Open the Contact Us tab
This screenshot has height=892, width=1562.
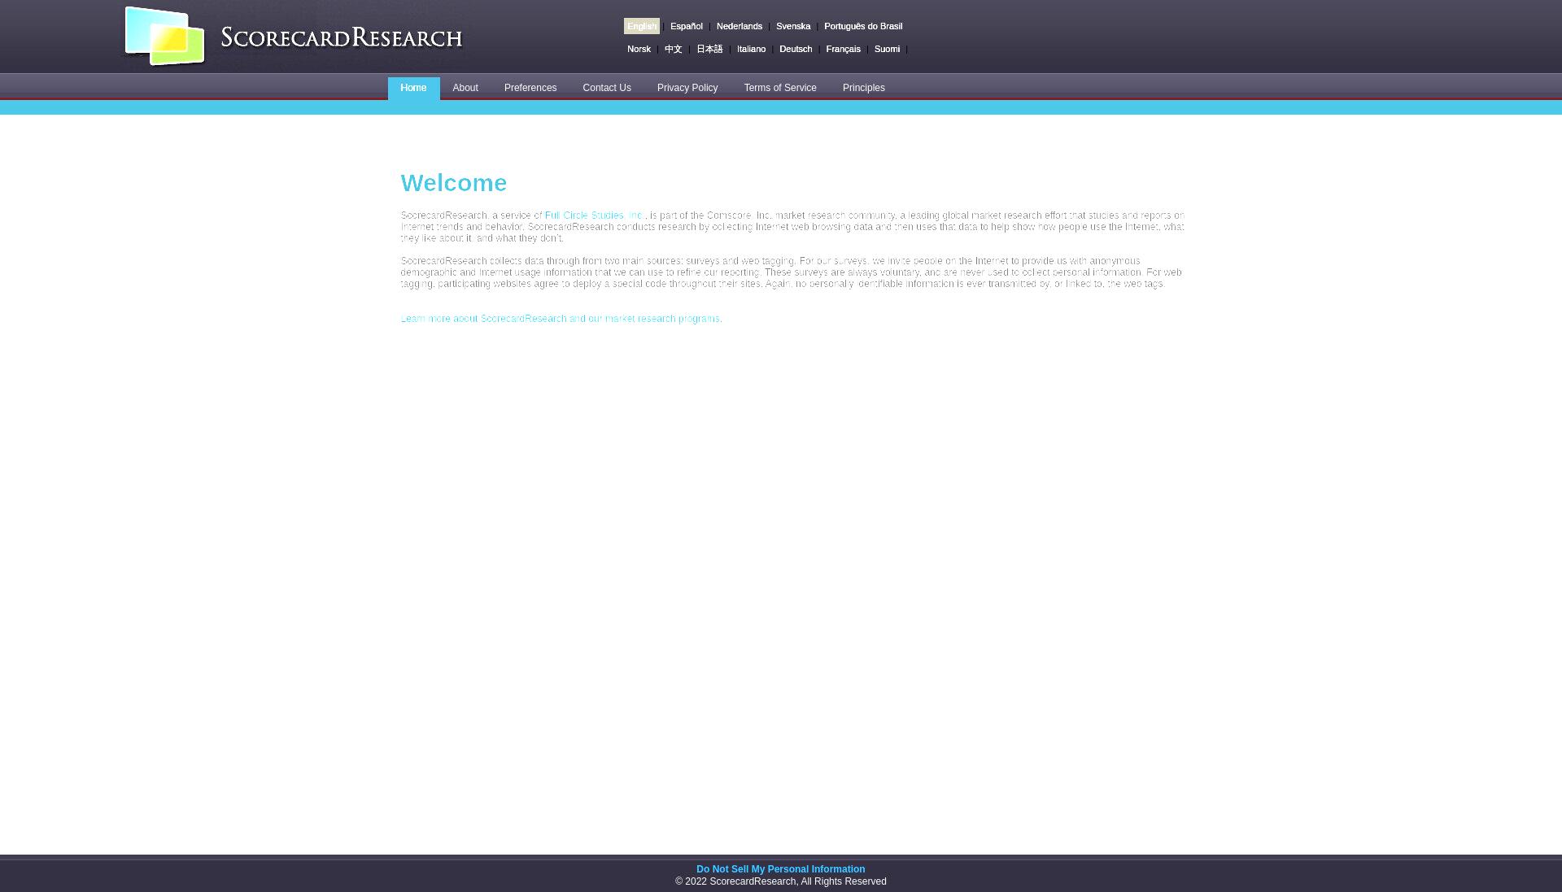click(607, 88)
